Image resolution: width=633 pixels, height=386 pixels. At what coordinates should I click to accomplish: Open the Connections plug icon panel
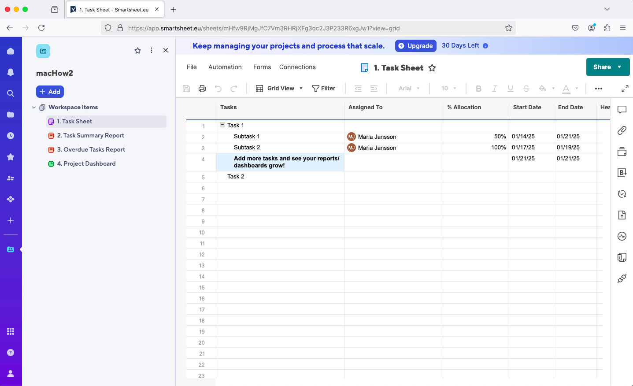[622, 278]
